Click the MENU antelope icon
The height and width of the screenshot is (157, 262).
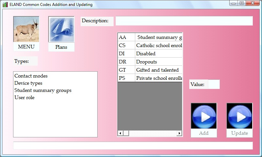[x=26, y=29]
